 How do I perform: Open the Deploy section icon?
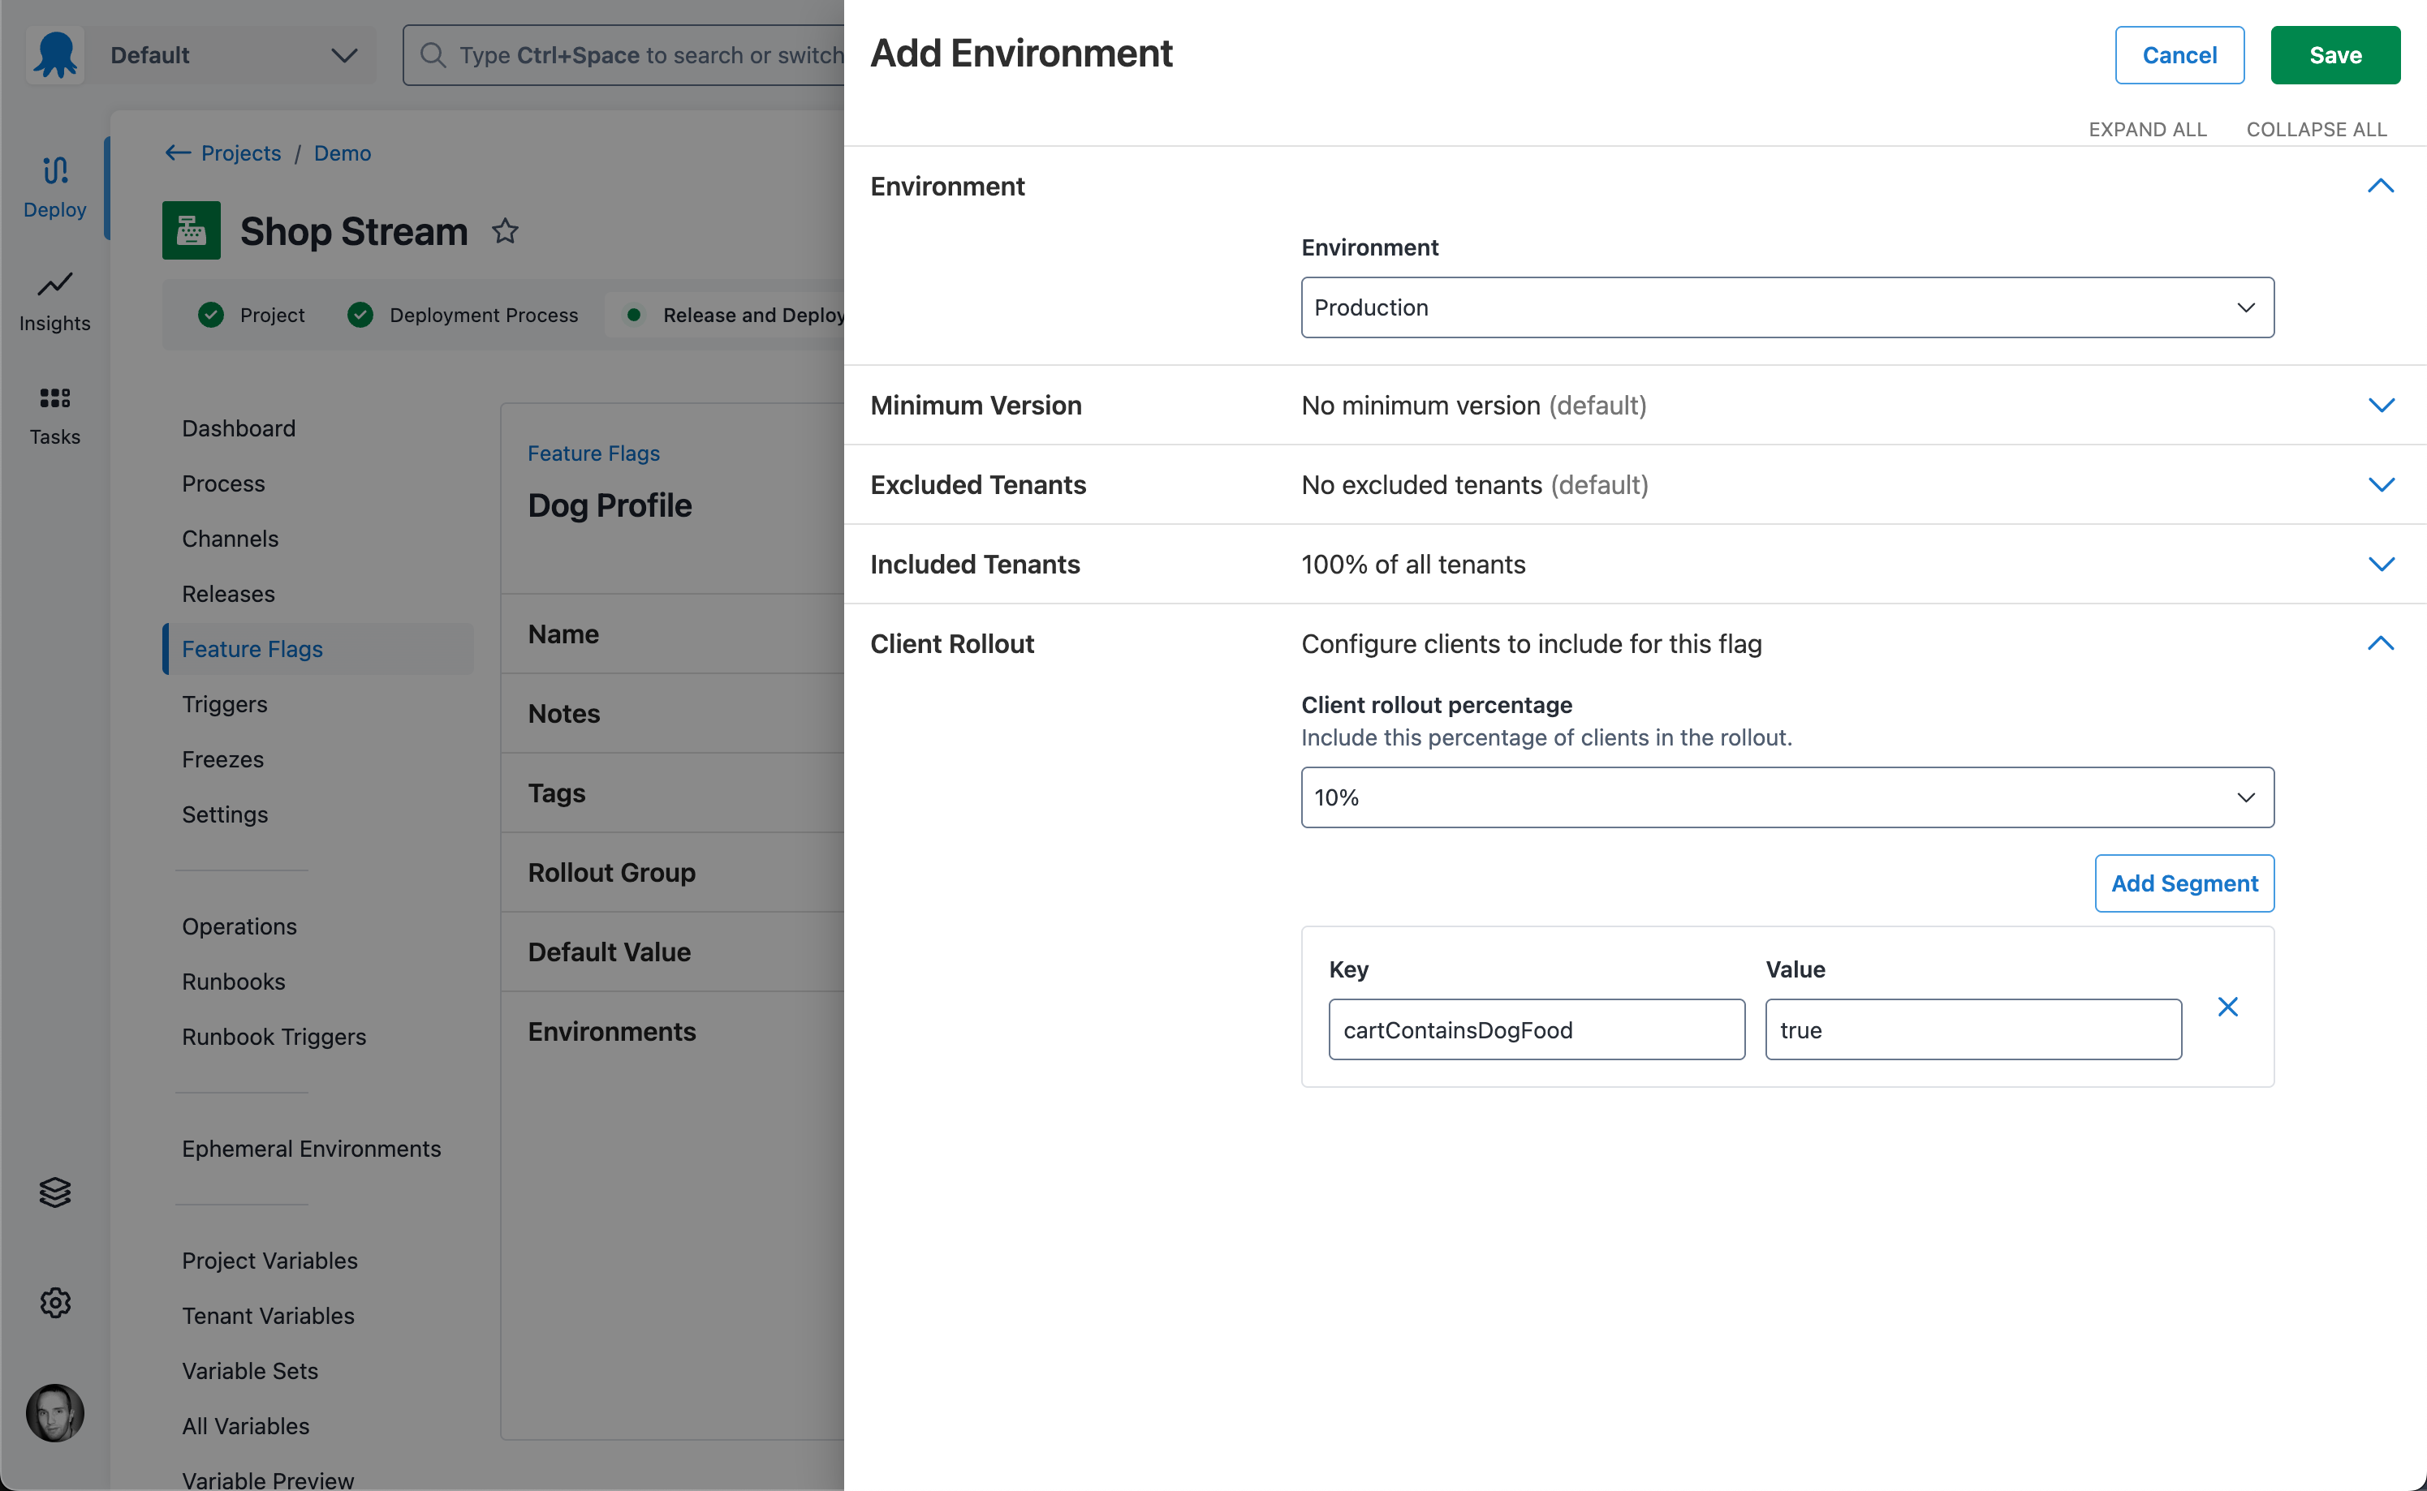tap(55, 170)
